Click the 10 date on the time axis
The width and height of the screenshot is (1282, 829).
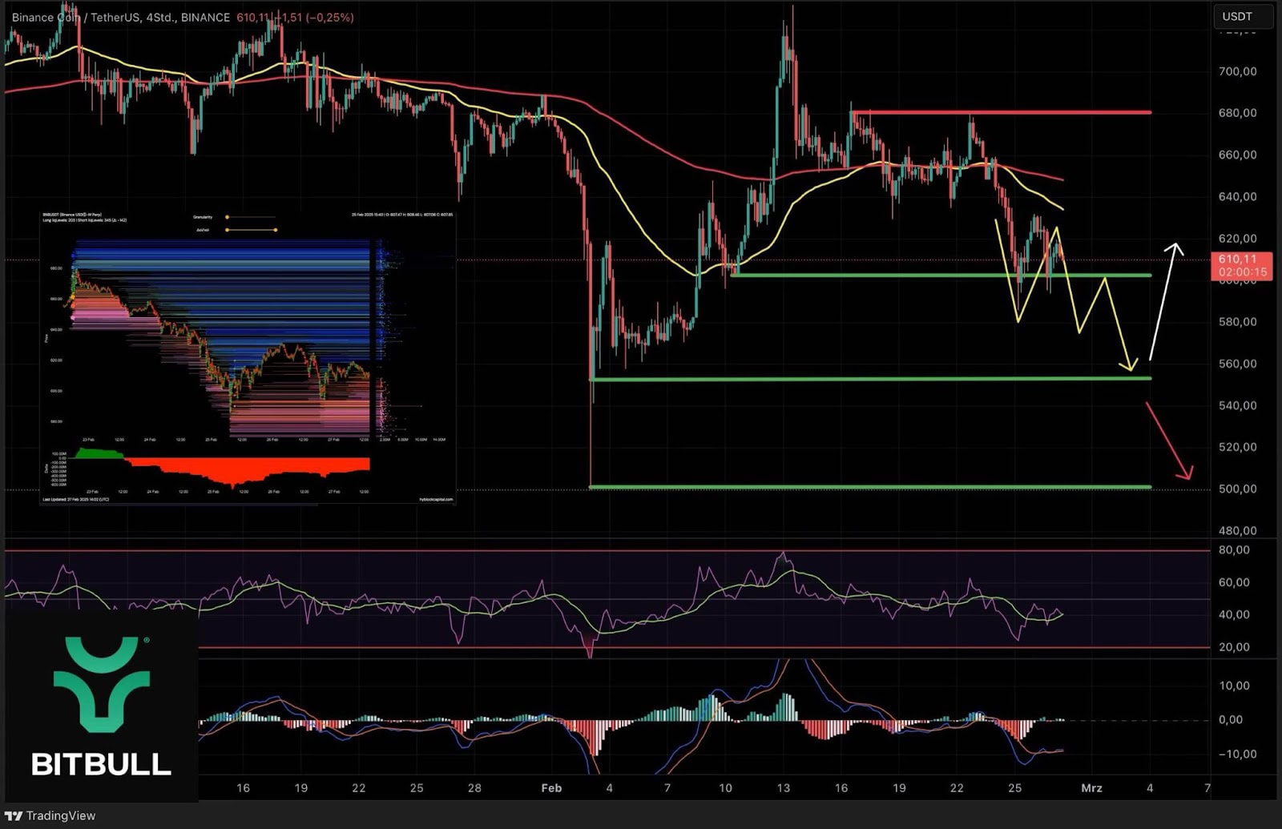click(725, 788)
